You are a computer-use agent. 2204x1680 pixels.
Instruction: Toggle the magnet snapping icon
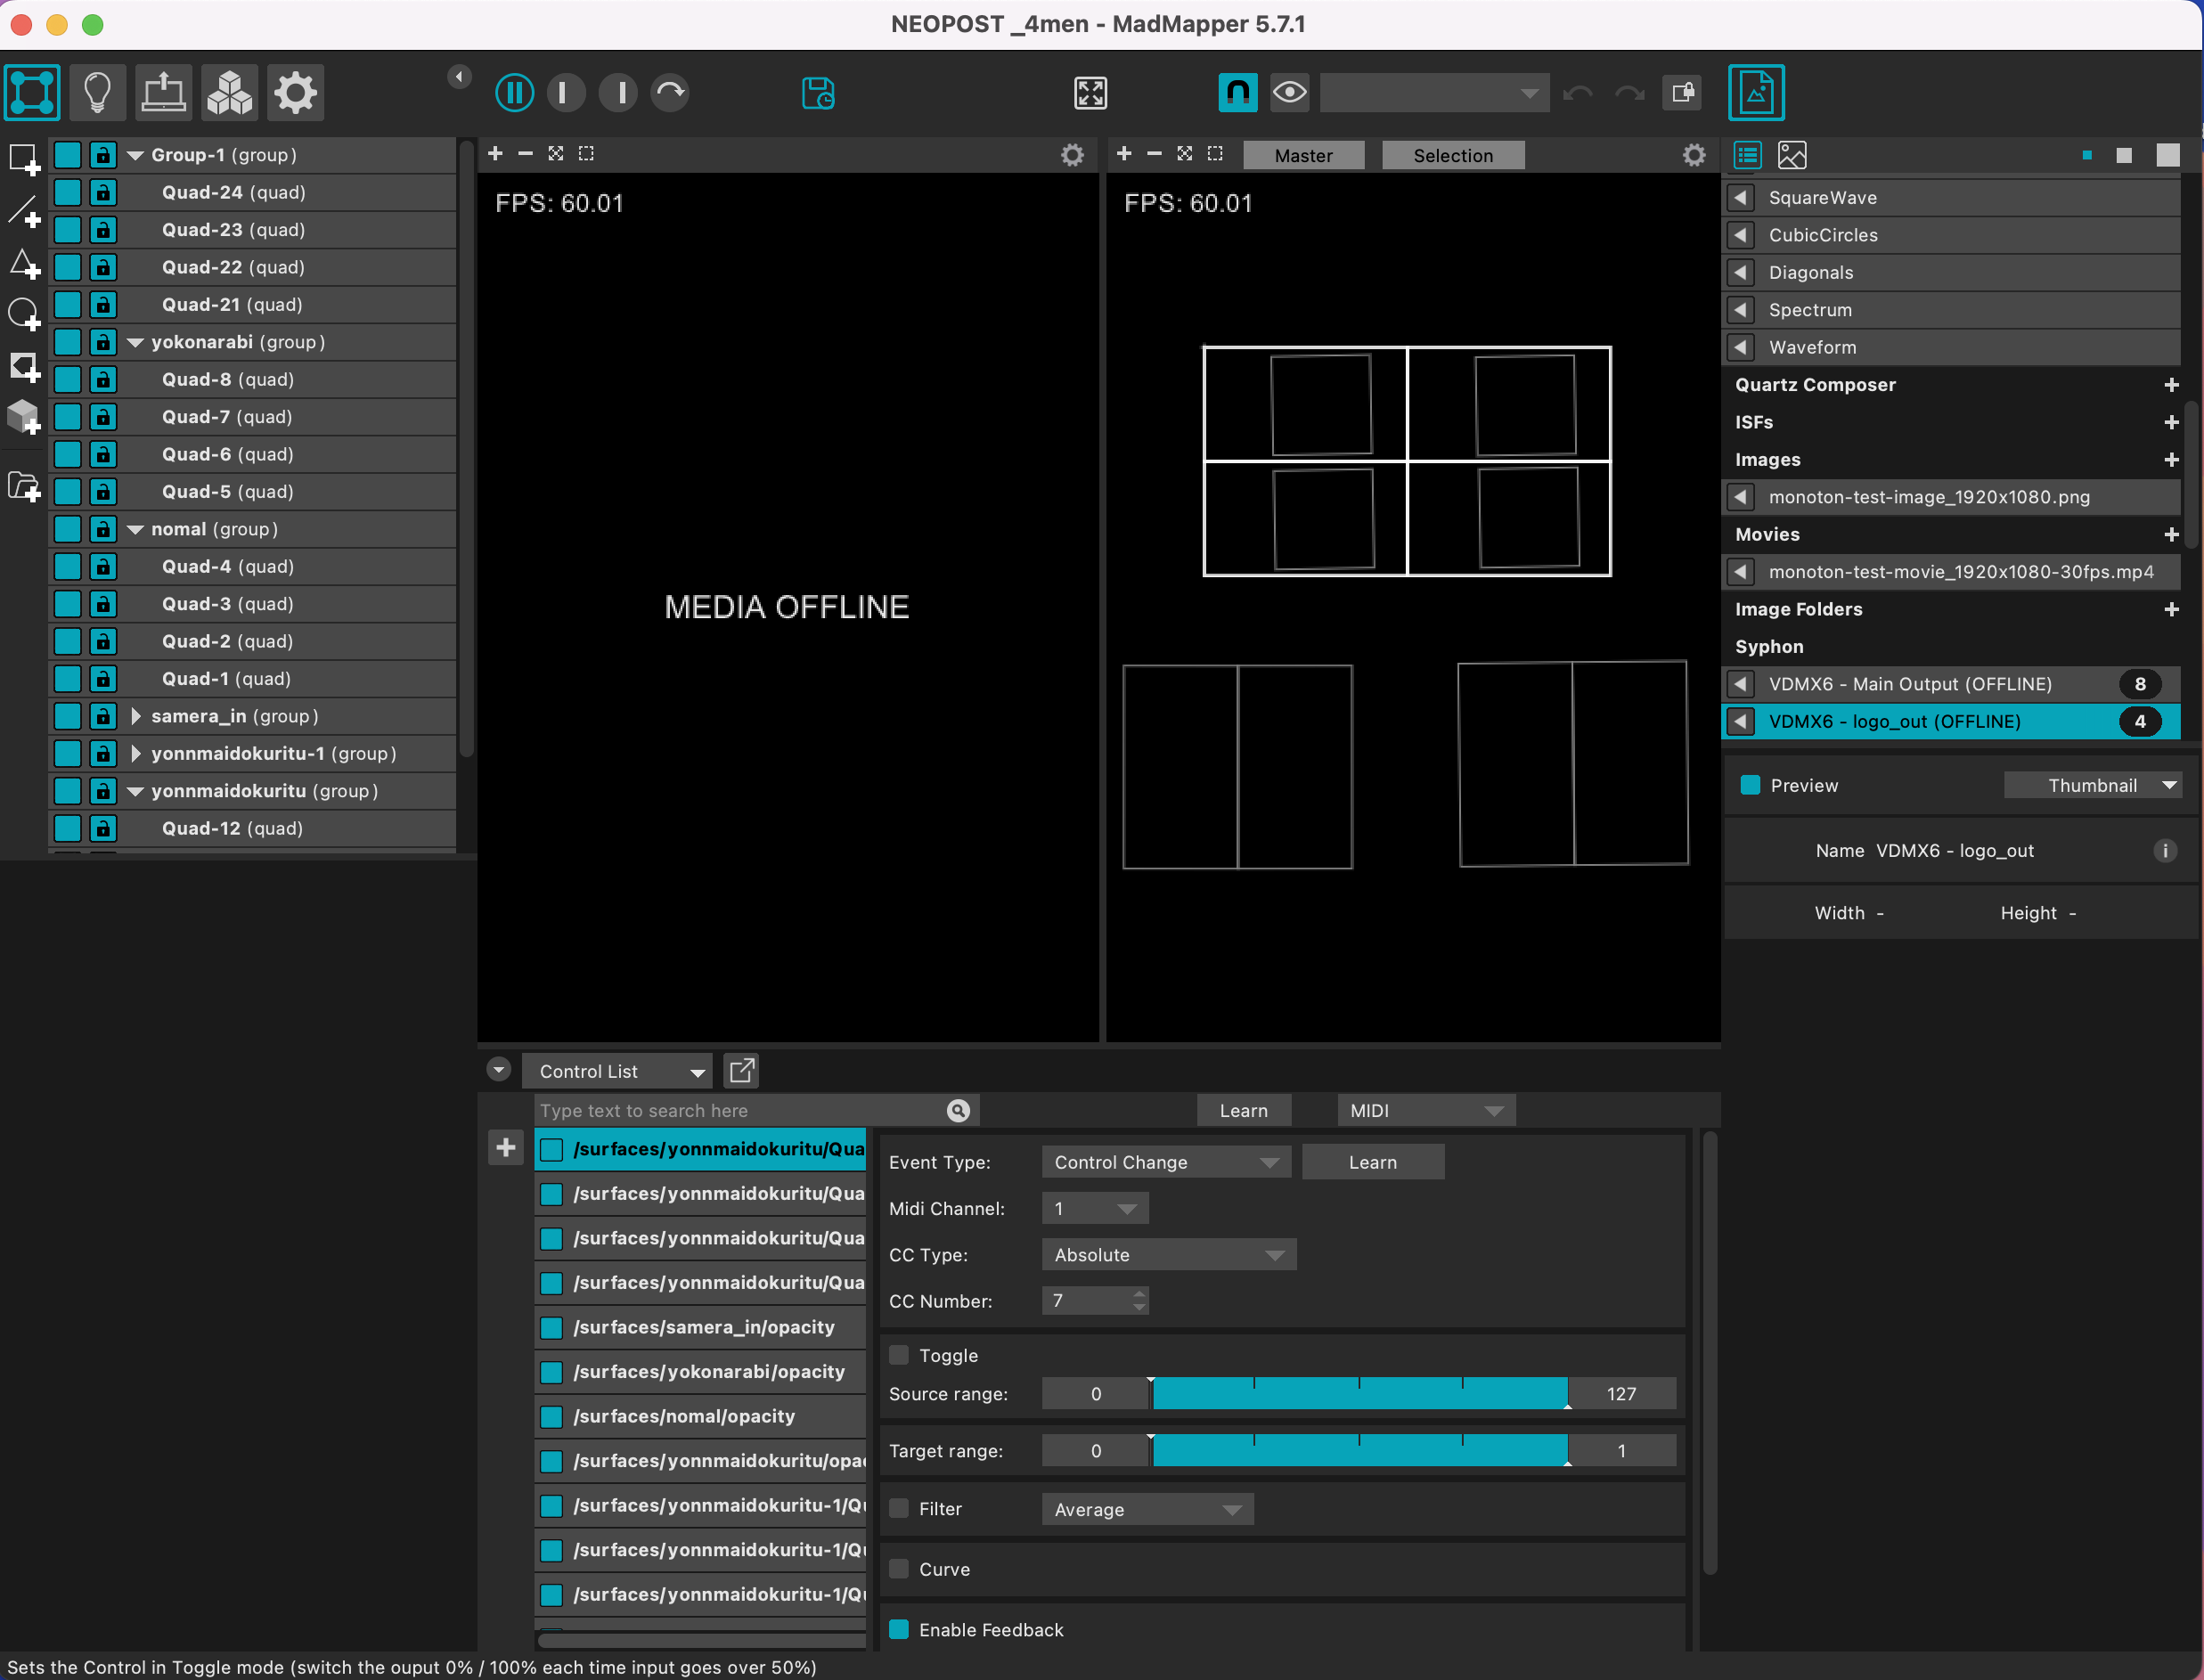(1237, 92)
